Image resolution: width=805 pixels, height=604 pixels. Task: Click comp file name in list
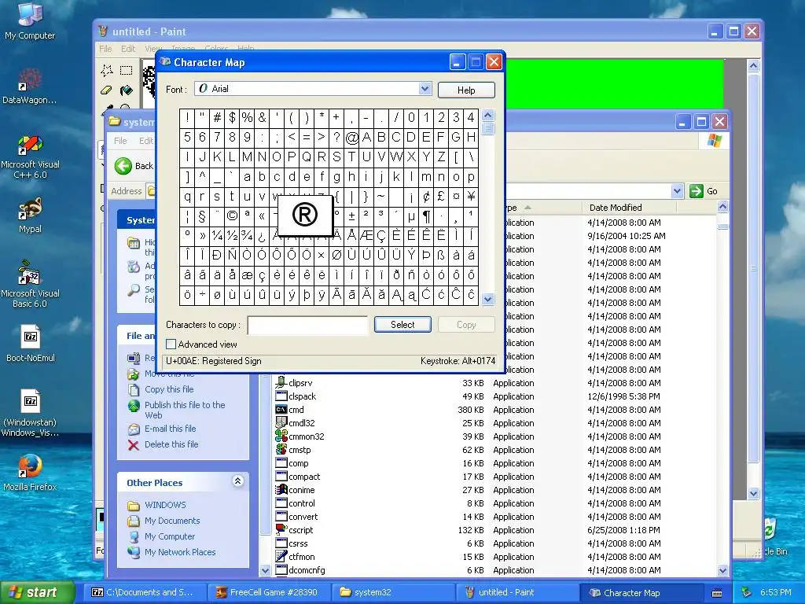(298, 463)
